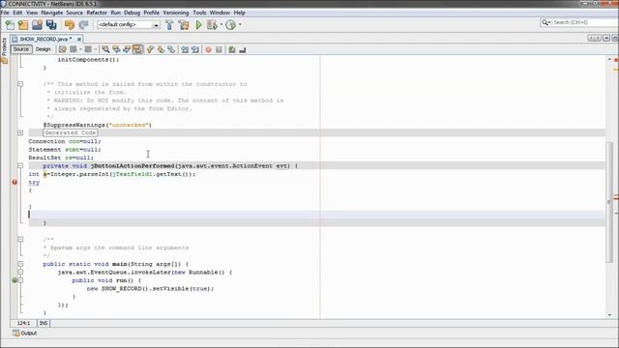Viewport: 619px width, 348px height.
Task: Open the Profile menu
Action: (151, 13)
